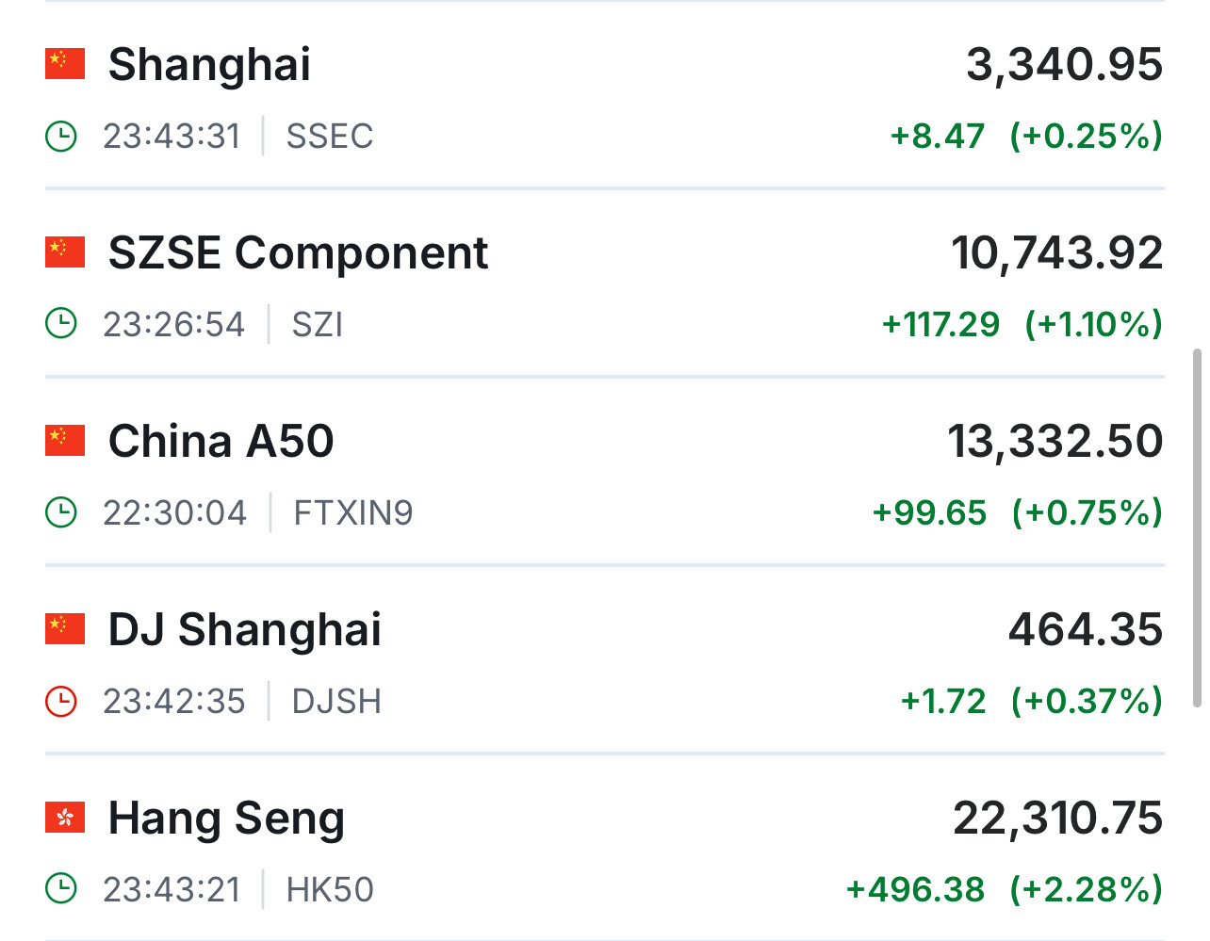Open the SZSE Component index
The image size is (1210, 941).
point(298,253)
